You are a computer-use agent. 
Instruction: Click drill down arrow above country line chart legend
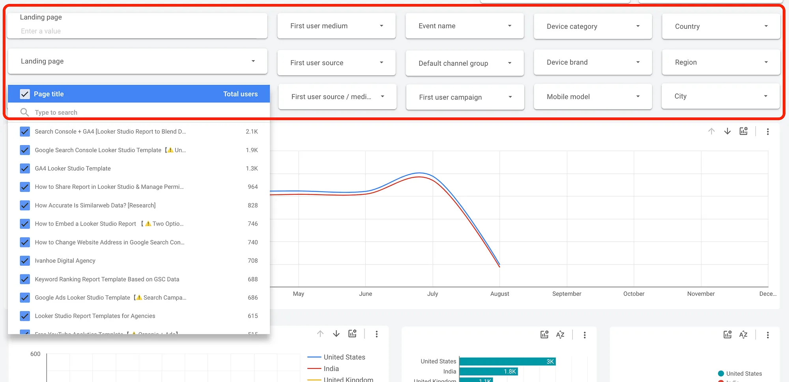(336, 334)
